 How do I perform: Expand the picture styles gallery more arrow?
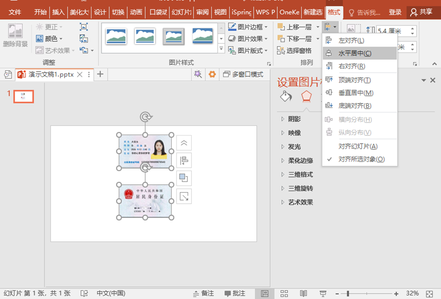click(221, 49)
